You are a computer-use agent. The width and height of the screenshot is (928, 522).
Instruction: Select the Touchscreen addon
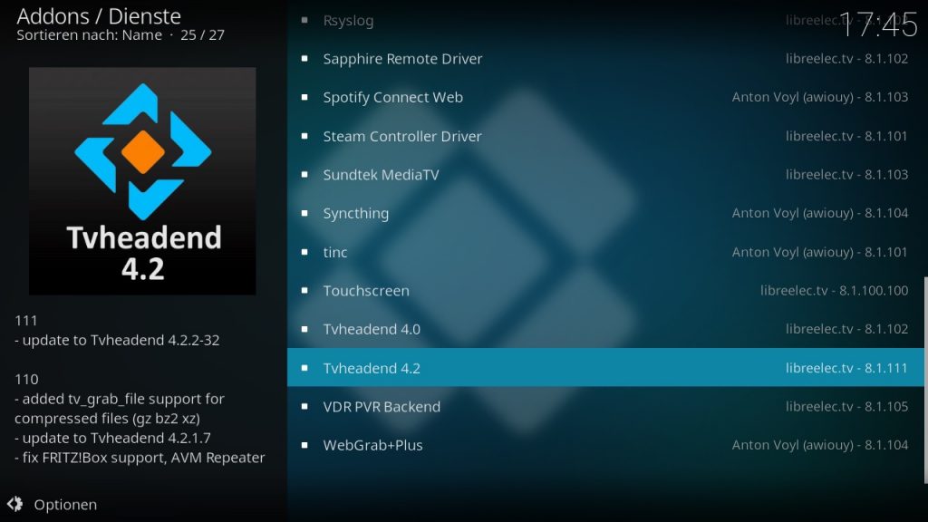pos(607,291)
